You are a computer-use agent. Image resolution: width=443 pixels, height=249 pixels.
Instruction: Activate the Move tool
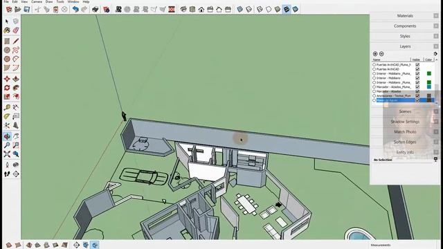tap(7, 79)
